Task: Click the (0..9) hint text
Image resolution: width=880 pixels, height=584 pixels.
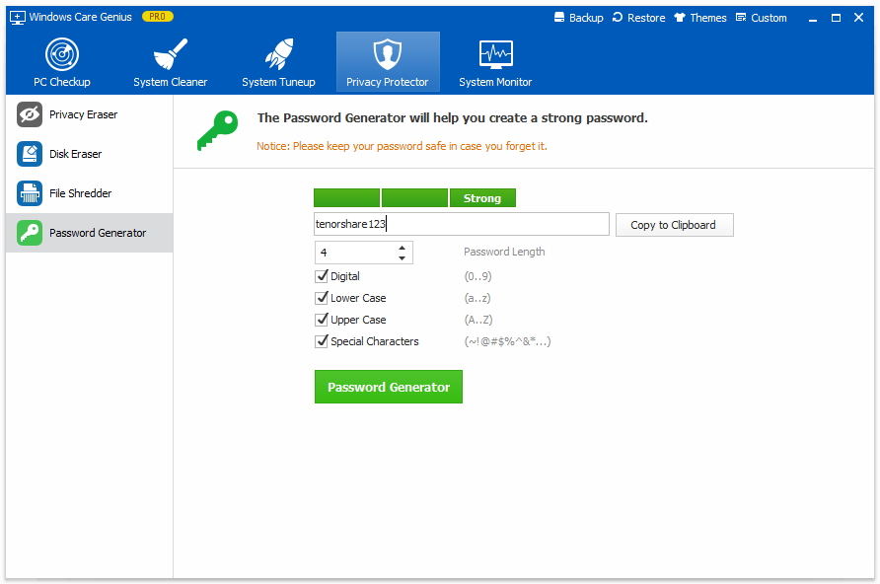Action: point(477,276)
